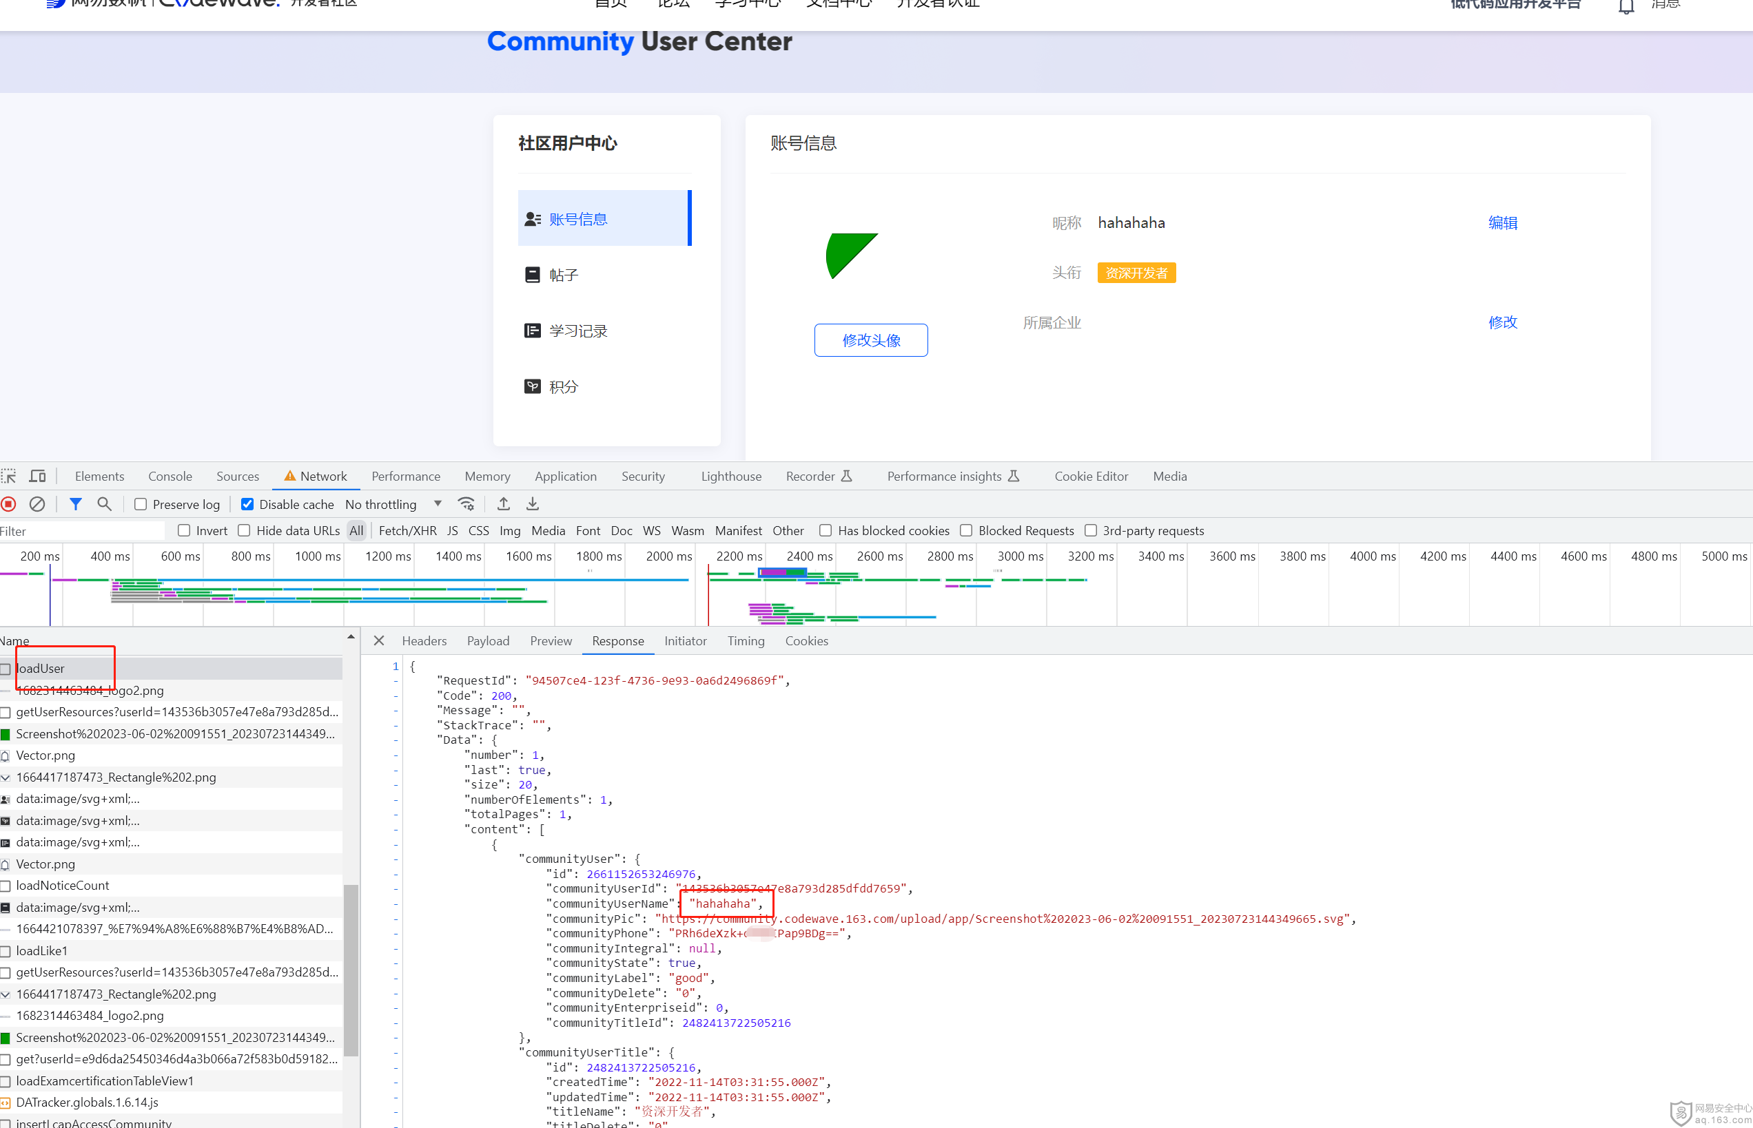Export HAR file download icon
1753x1128 pixels.
pos(533,504)
